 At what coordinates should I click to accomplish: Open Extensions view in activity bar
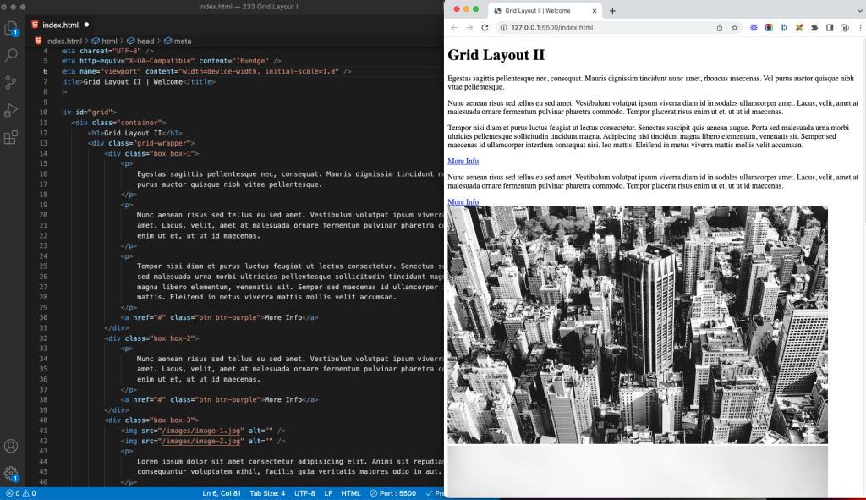(x=11, y=137)
